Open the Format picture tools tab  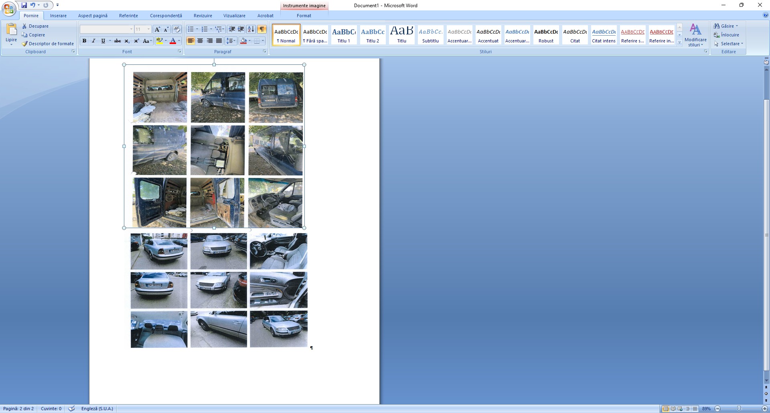(x=304, y=16)
